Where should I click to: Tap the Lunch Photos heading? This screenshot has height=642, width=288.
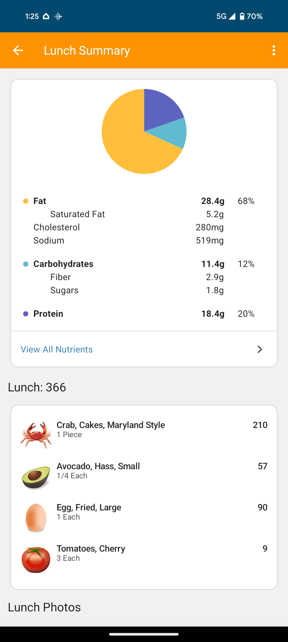point(44,607)
